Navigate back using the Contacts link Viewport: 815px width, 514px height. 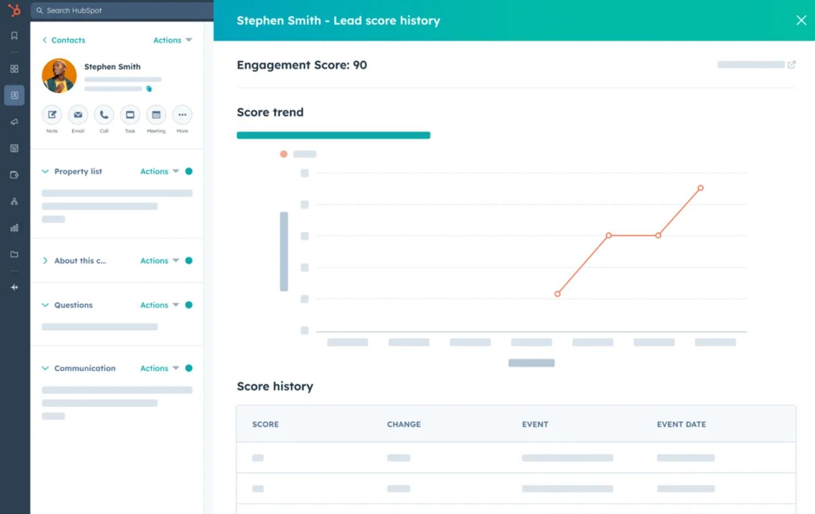pos(64,40)
